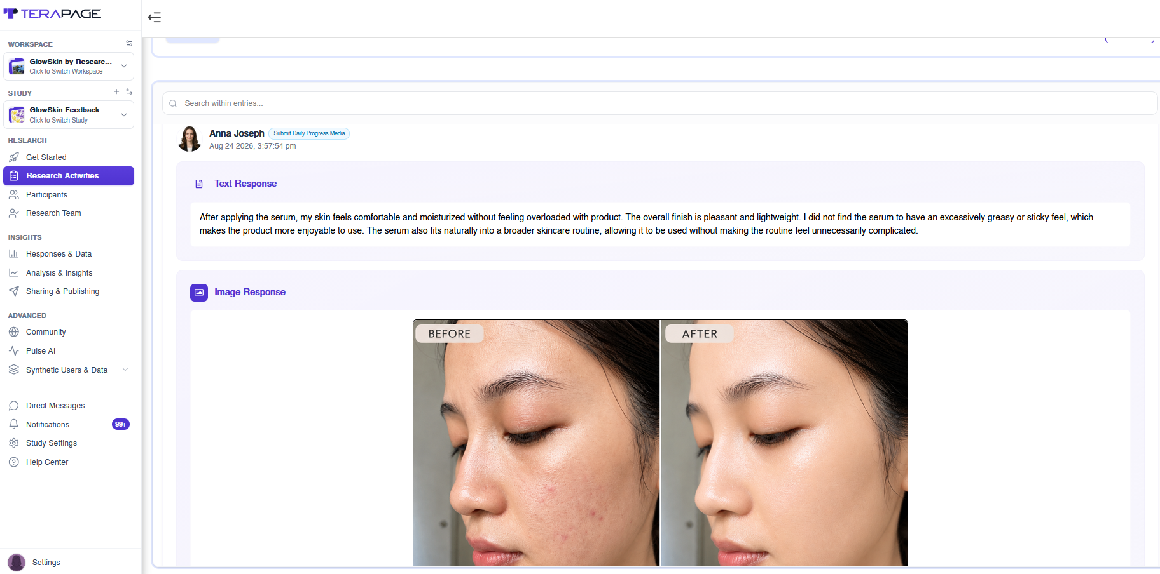
Task: Open the GlowSkin Feedback study switcher
Action: tap(69, 115)
